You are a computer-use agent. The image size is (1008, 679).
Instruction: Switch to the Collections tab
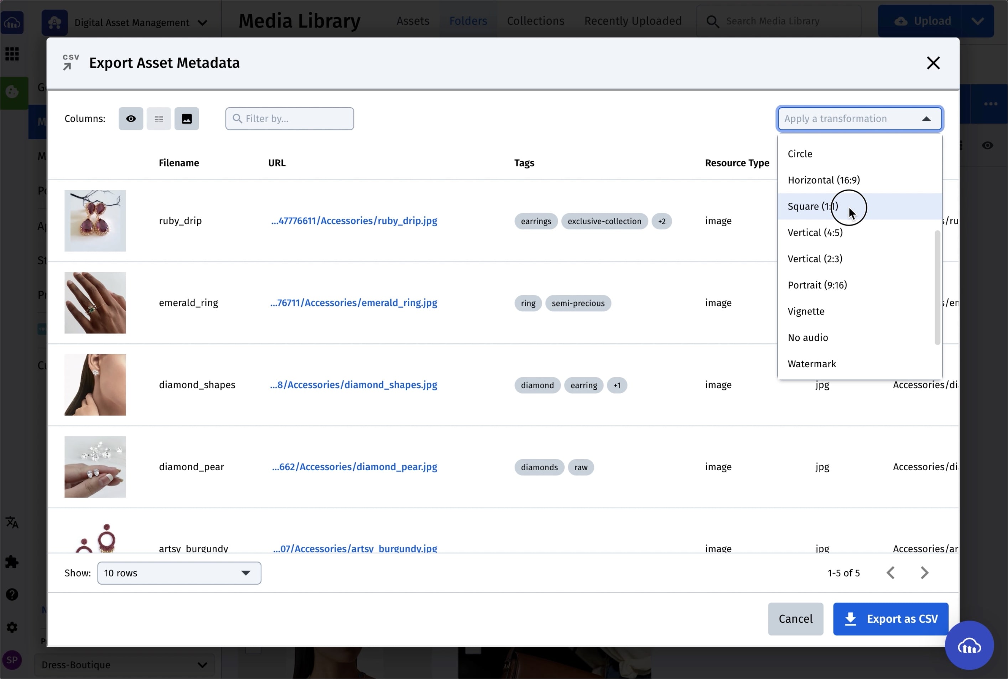[x=536, y=20]
